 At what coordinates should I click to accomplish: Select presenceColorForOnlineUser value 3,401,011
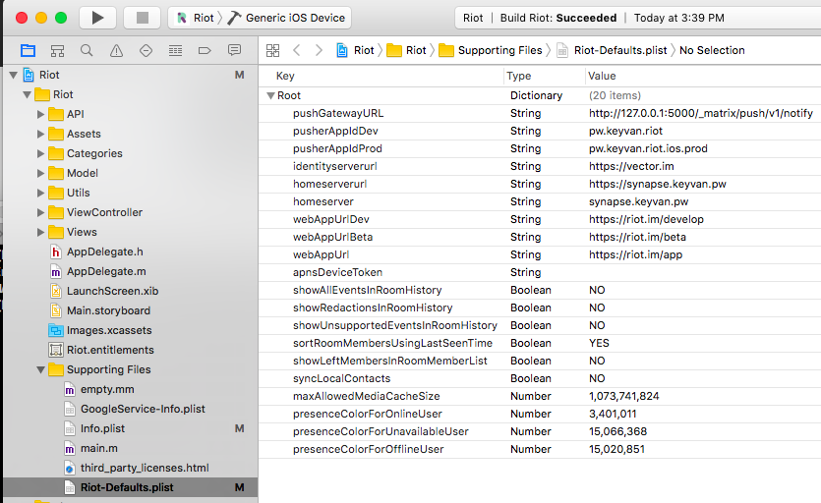point(613,414)
